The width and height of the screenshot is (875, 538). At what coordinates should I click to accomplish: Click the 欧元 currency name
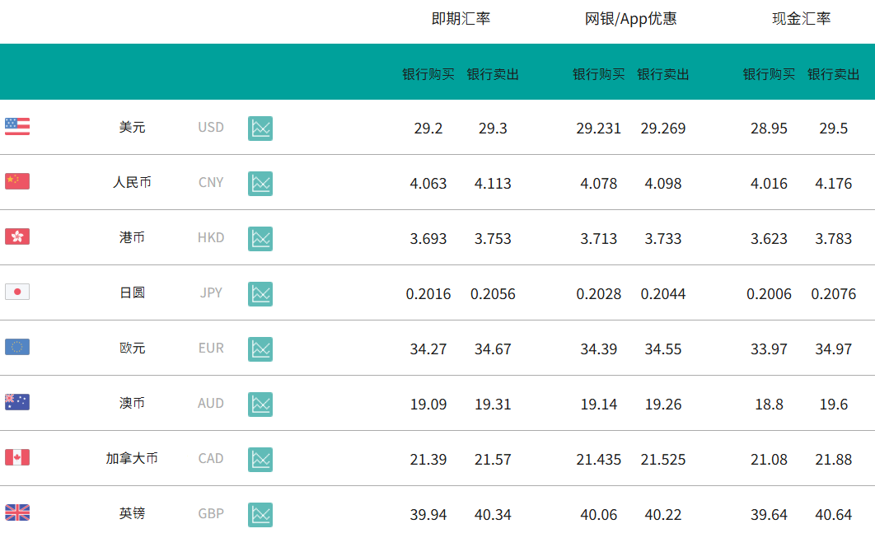[133, 349]
